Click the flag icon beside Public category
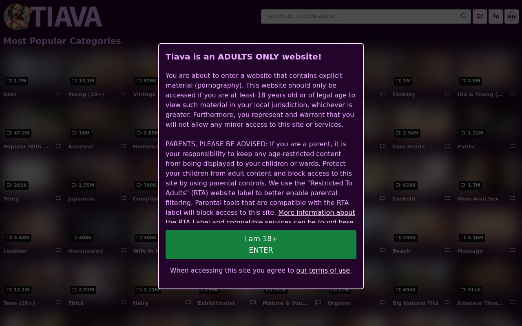 coord(512,146)
